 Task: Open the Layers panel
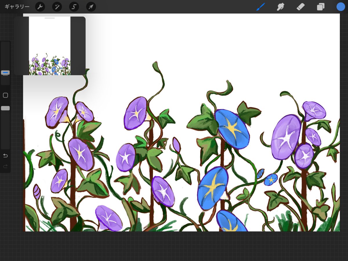[320, 7]
